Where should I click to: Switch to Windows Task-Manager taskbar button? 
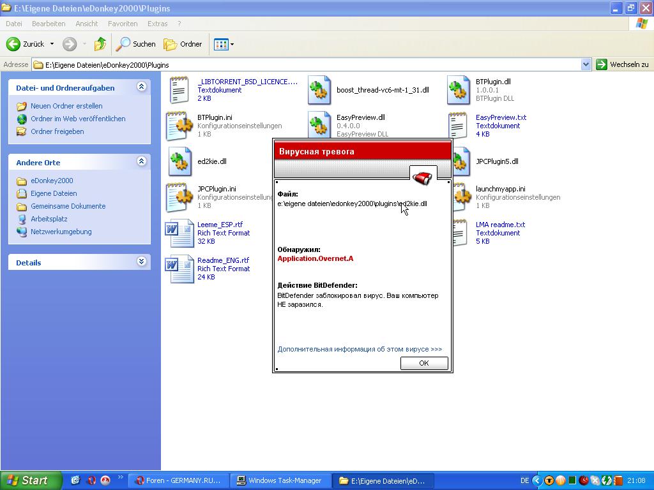pyautogui.click(x=281, y=480)
